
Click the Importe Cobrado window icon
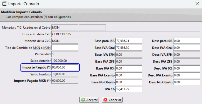click(4, 4)
